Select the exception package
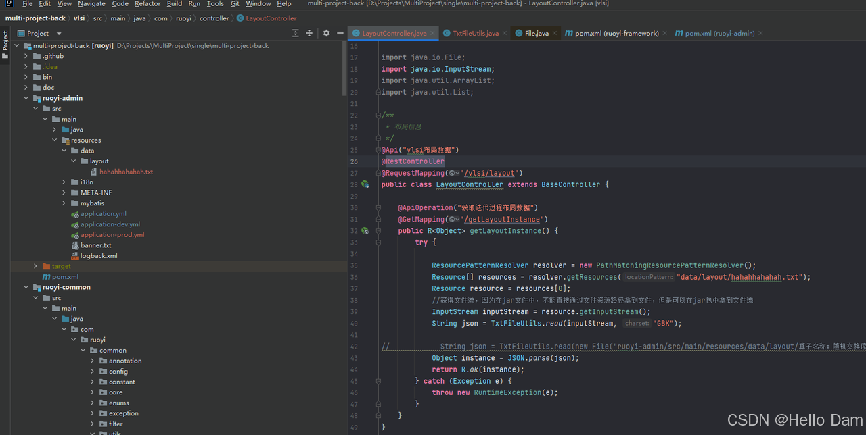The width and height of the screenshot is (866, 435). coord(123,413)
